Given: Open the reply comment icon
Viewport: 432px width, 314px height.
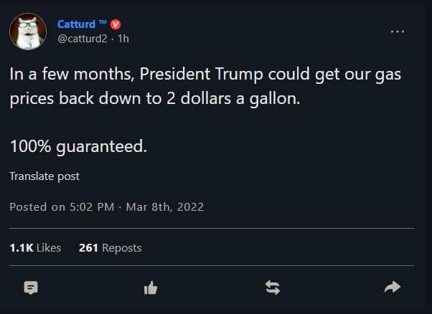Looking at the screenshot, I should 31,287.
